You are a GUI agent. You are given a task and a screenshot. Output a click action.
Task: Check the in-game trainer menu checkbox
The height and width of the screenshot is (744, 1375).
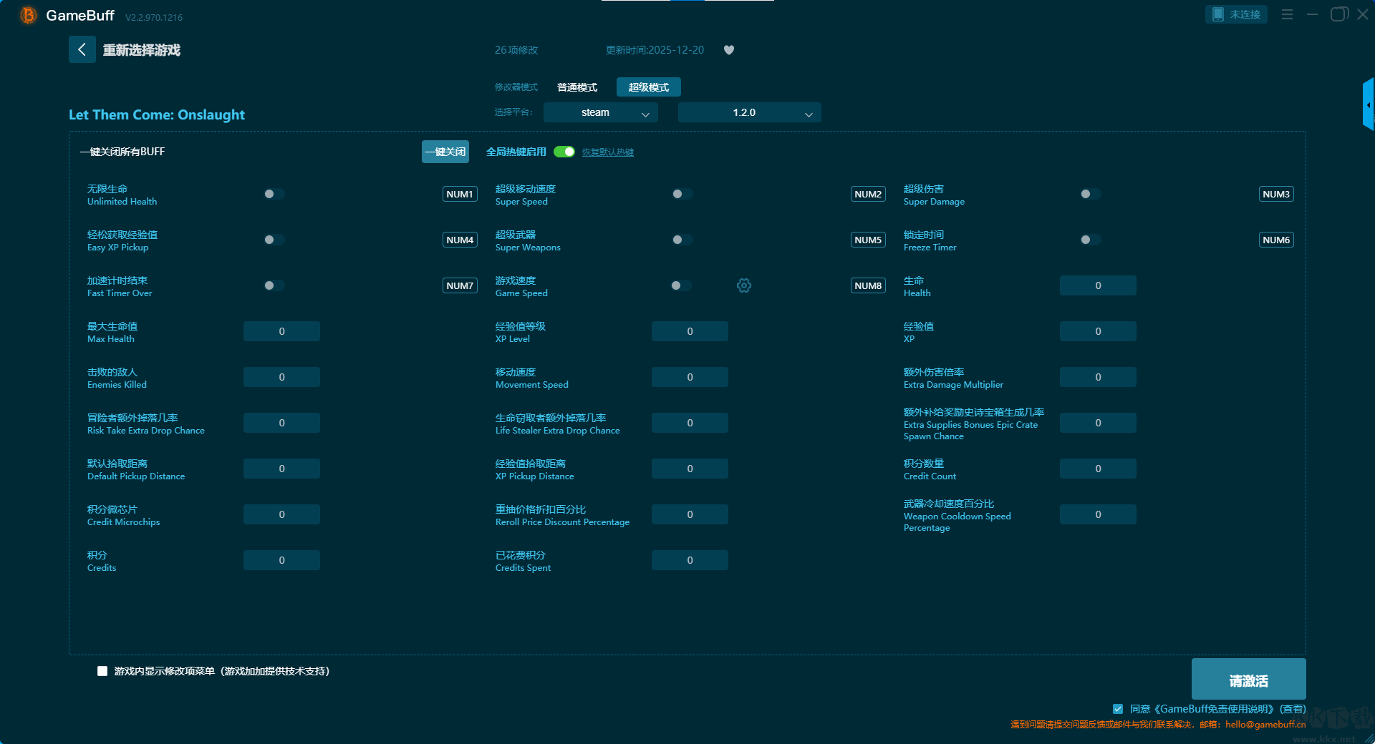point(102,671)
